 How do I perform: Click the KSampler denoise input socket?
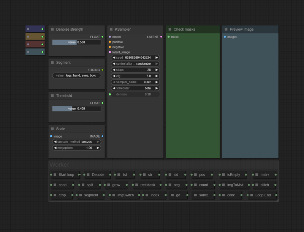pos(110,94)
